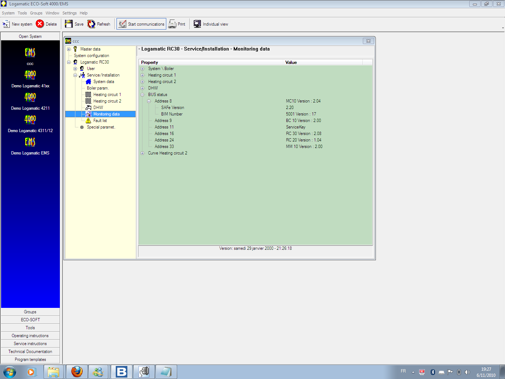Expand Curve Heating circuit 2 row
Viewport: 505px width, 379px height.
click(142, 153)
